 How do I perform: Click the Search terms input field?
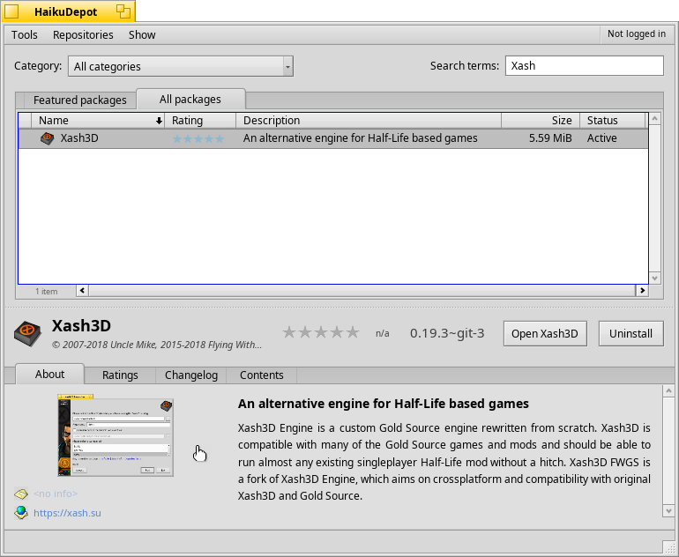click(584, 66)
